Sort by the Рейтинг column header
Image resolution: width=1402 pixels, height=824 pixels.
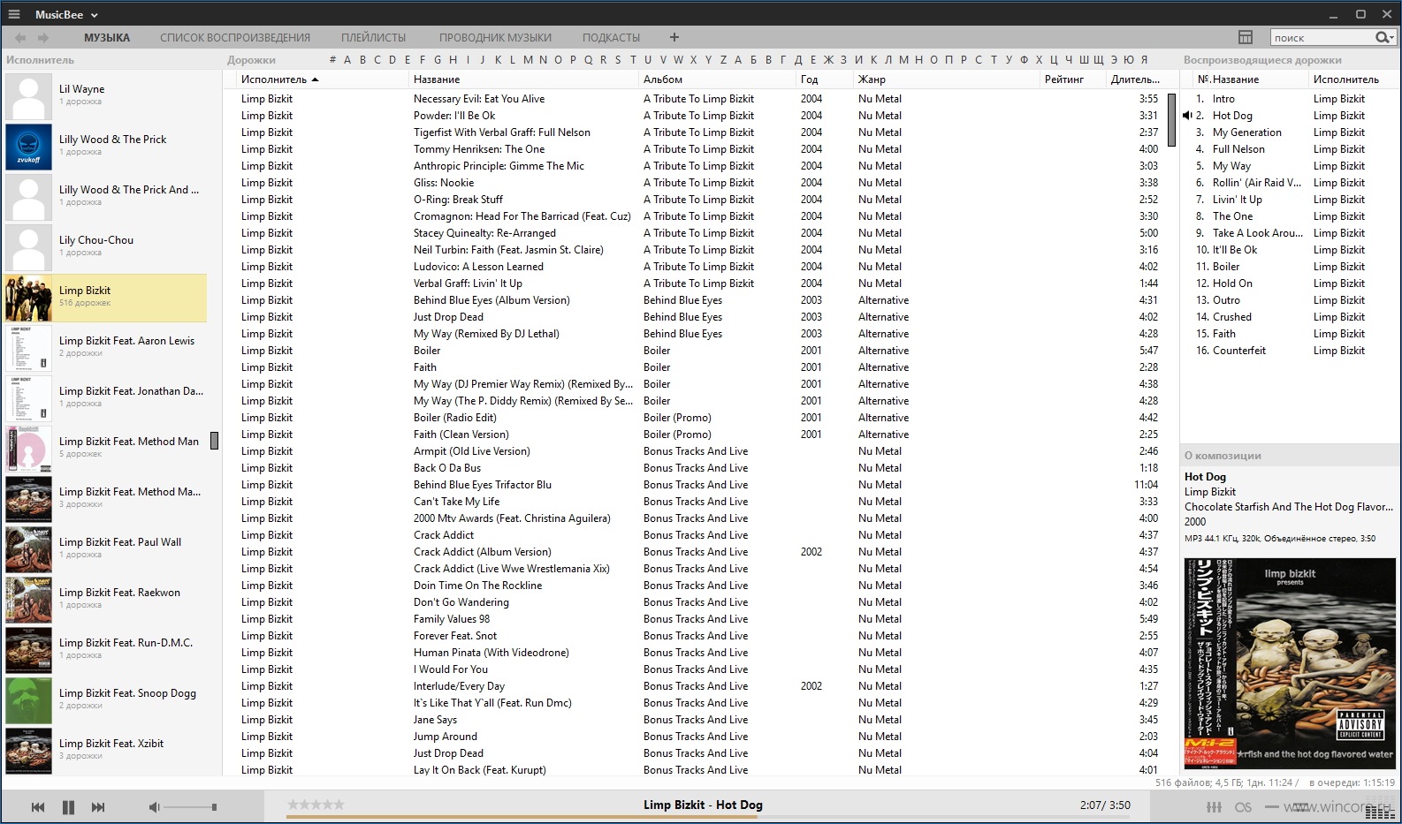click(1064, 79)
